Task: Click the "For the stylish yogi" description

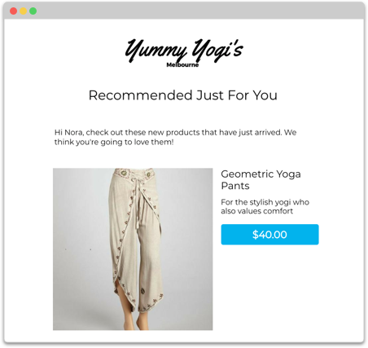Action: coord(265,206)
